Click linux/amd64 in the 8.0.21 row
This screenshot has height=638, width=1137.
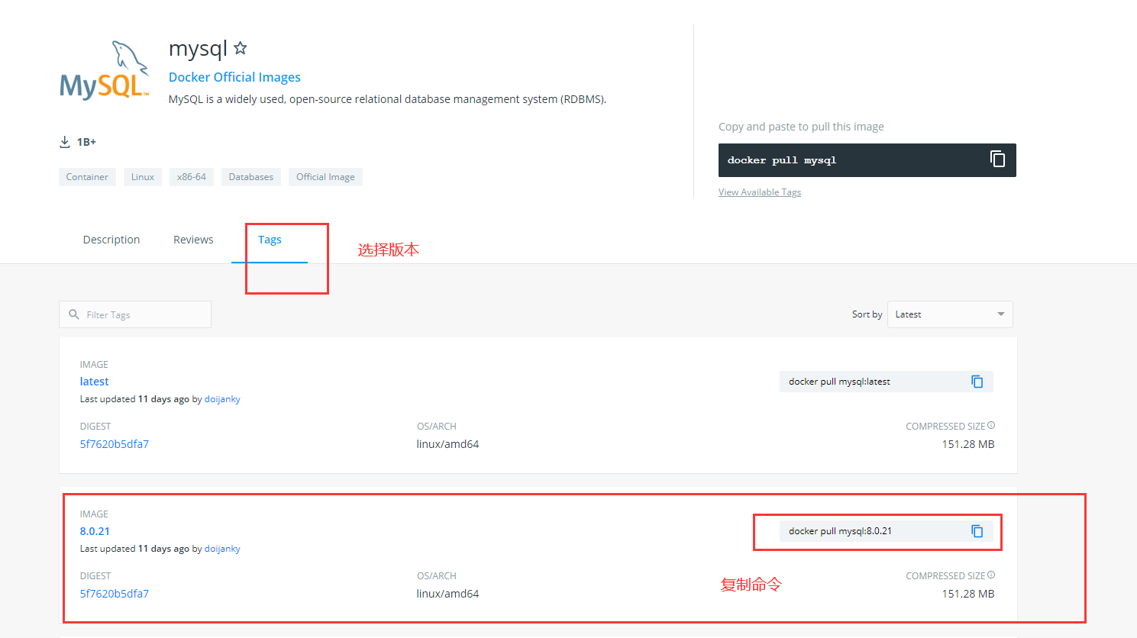point(447,594)
